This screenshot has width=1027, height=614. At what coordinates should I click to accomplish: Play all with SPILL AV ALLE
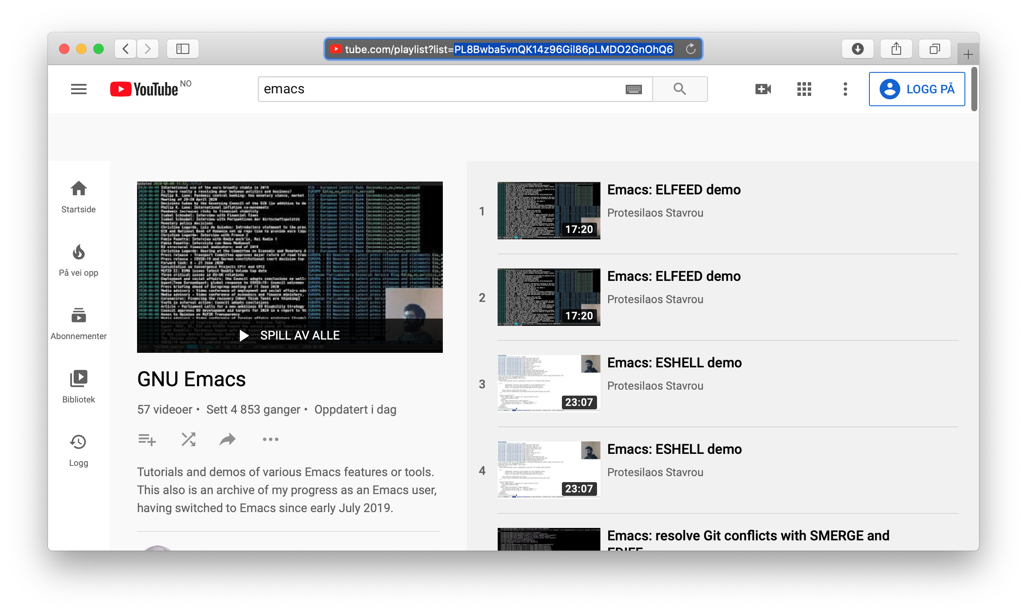(290, 335)
